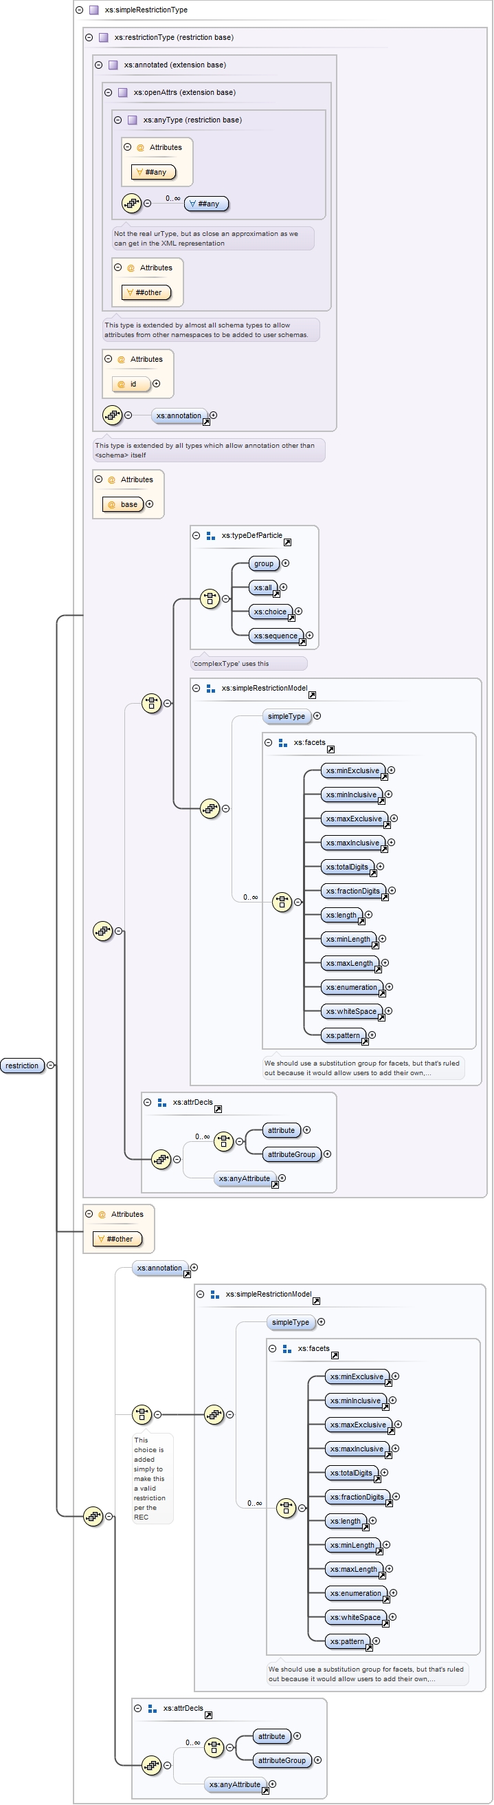Image resolution: width=494 pixels, height=1805 pixels.
Task: Expand the xs:sequence element
Action: pos(309,635)
